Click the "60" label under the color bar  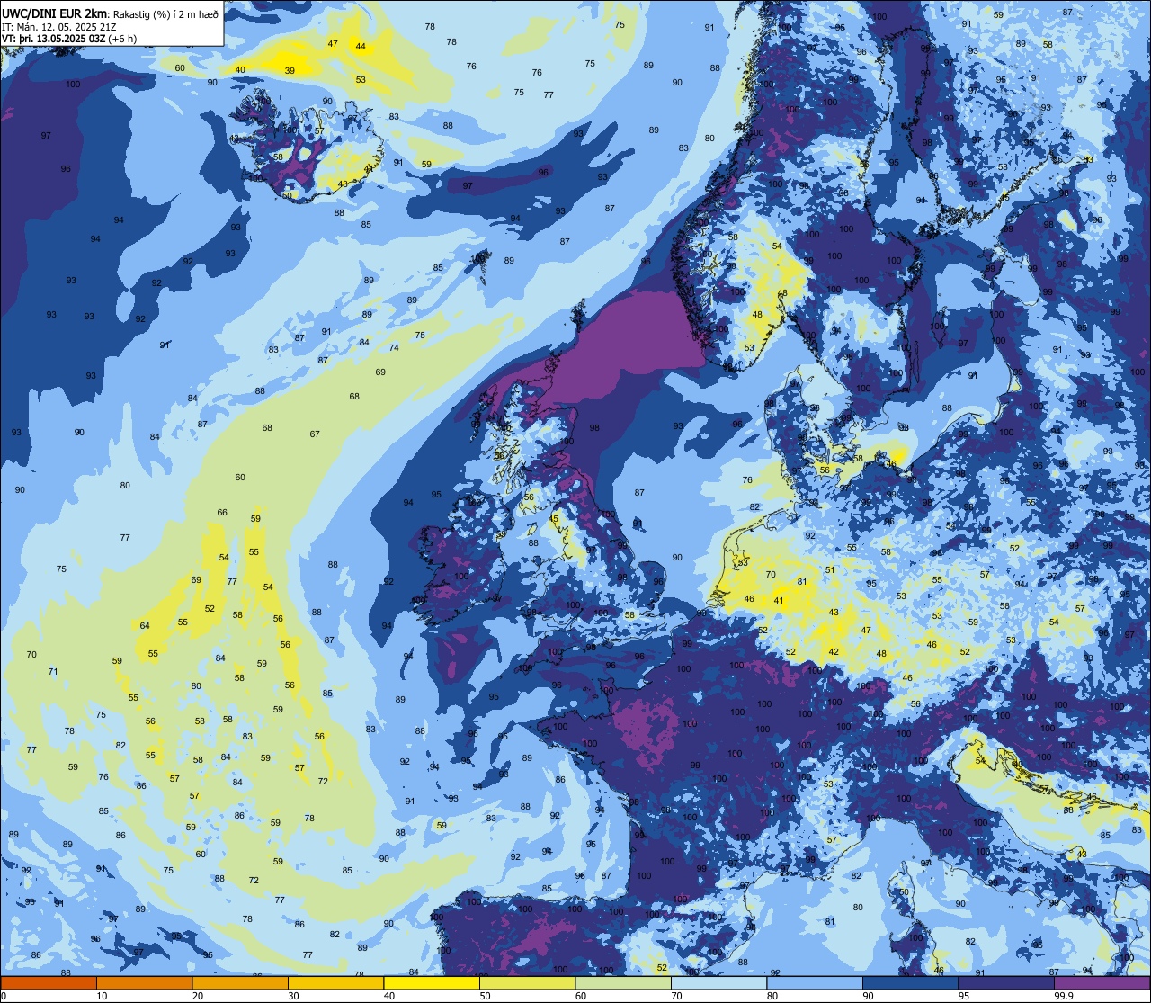pyautogui.click(x=581, y=996)
